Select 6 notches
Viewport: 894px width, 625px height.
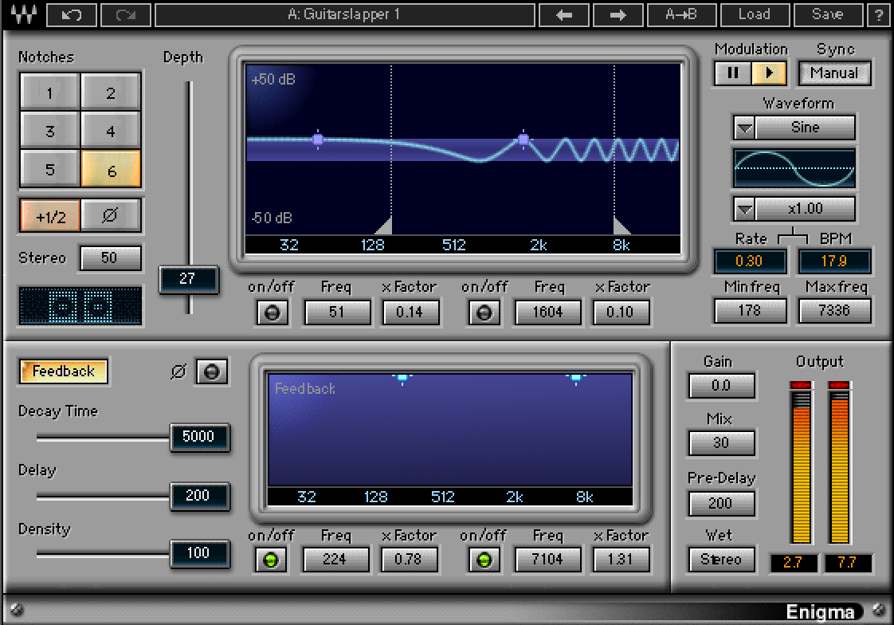coord(112,169)
